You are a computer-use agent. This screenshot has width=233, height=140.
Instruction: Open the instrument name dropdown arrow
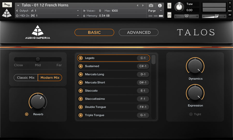pos(18,5)
